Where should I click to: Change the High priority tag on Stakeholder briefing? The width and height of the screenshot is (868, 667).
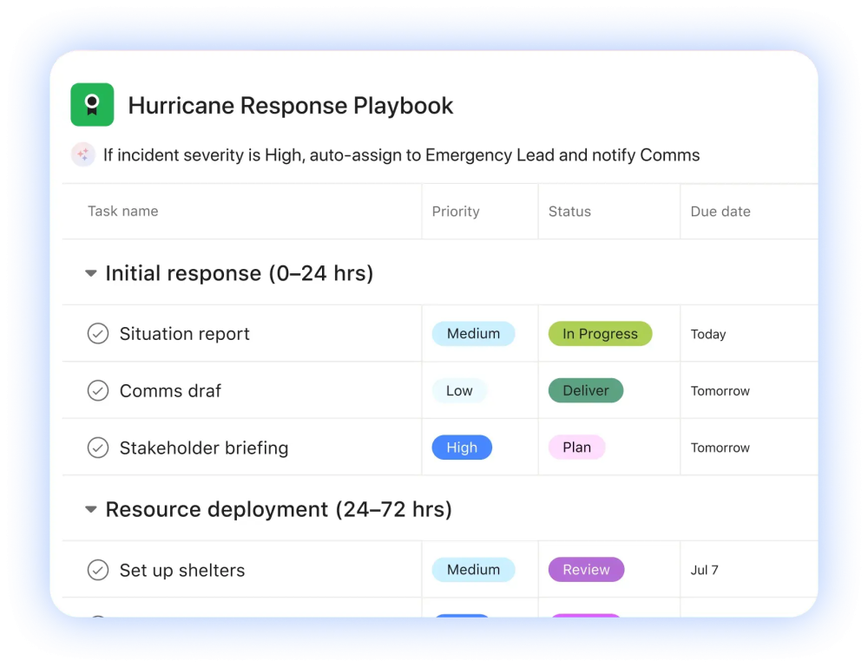462,448
